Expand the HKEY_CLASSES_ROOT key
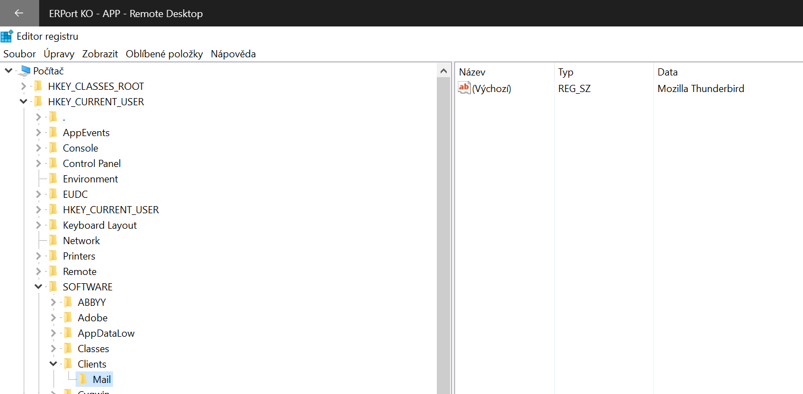This screenshot has height=394, width=803. (23, 87)
